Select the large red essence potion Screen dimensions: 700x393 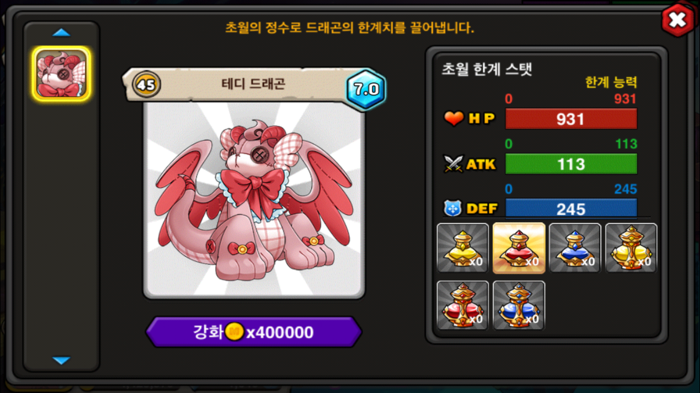pos(463,305)
